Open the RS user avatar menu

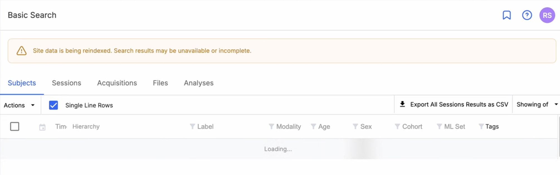[547, 15]
